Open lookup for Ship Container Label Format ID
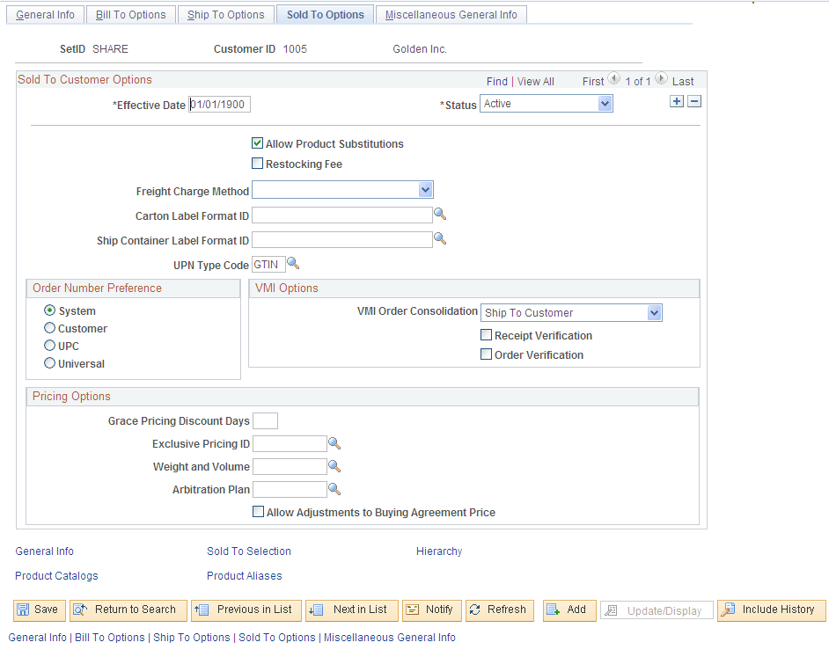Image resolution: width=829 pixels, height=657 pixels. tap(440, 239)
